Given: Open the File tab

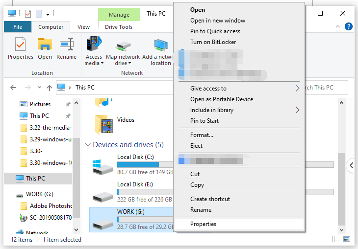Looking at the screenshot, I should (x=18, y=27).
